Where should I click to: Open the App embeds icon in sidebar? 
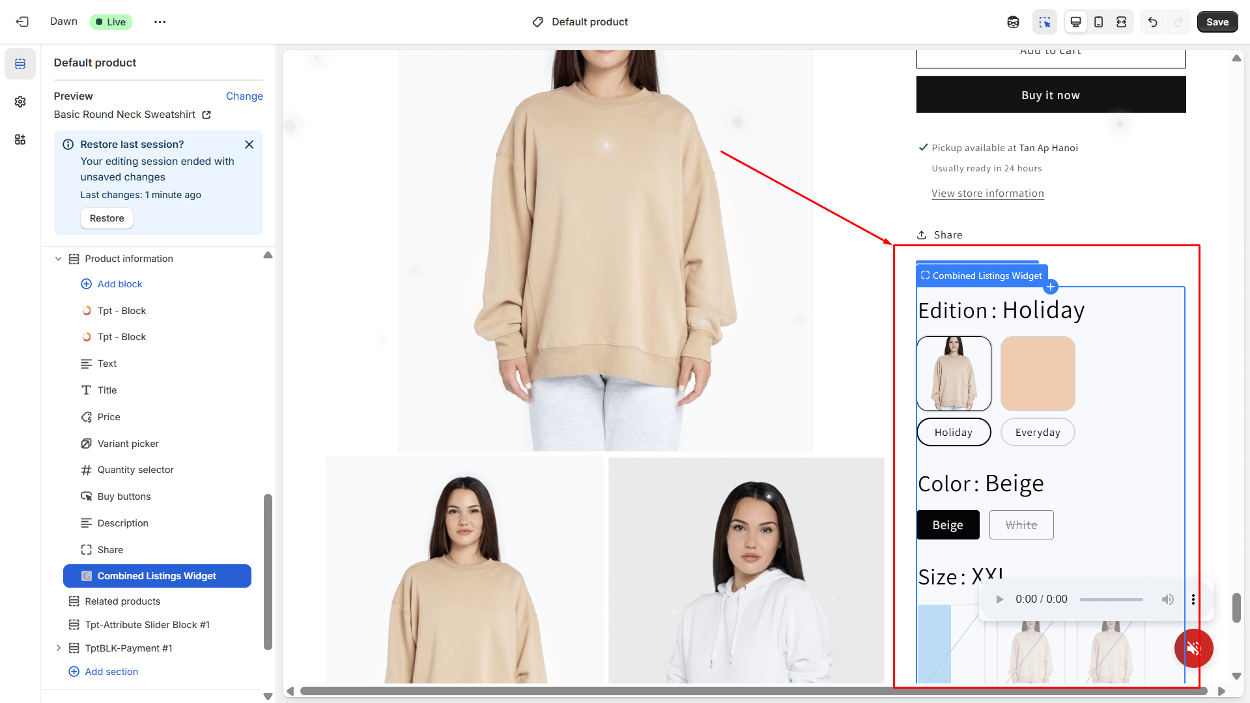click(x=20, y=139)
